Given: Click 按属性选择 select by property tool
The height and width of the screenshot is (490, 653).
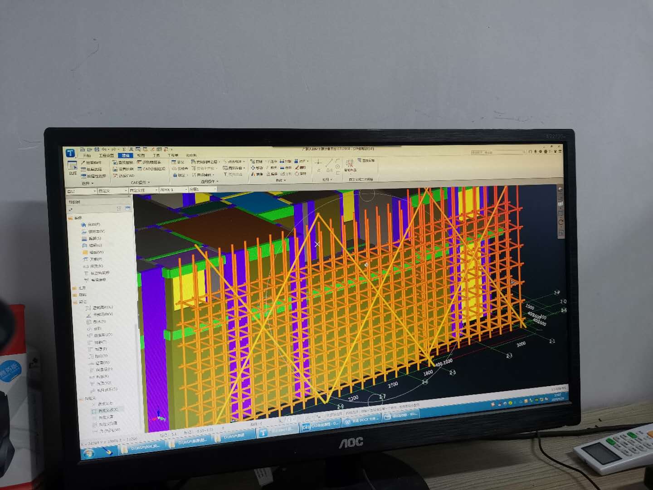Looking at the screenshot, I should [x=93, y=176].
